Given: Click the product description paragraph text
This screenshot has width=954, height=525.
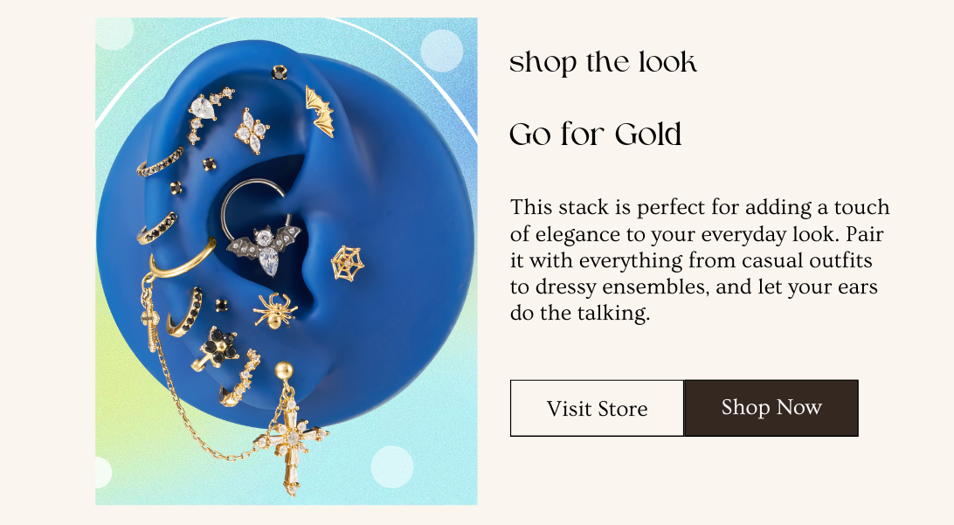Looking at the screenshot, I should pos(700,259).
